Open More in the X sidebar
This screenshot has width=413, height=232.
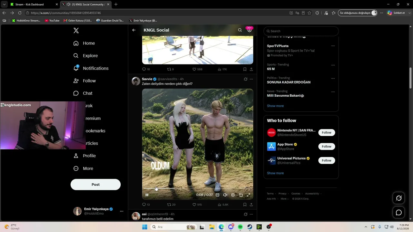(83, 169)
